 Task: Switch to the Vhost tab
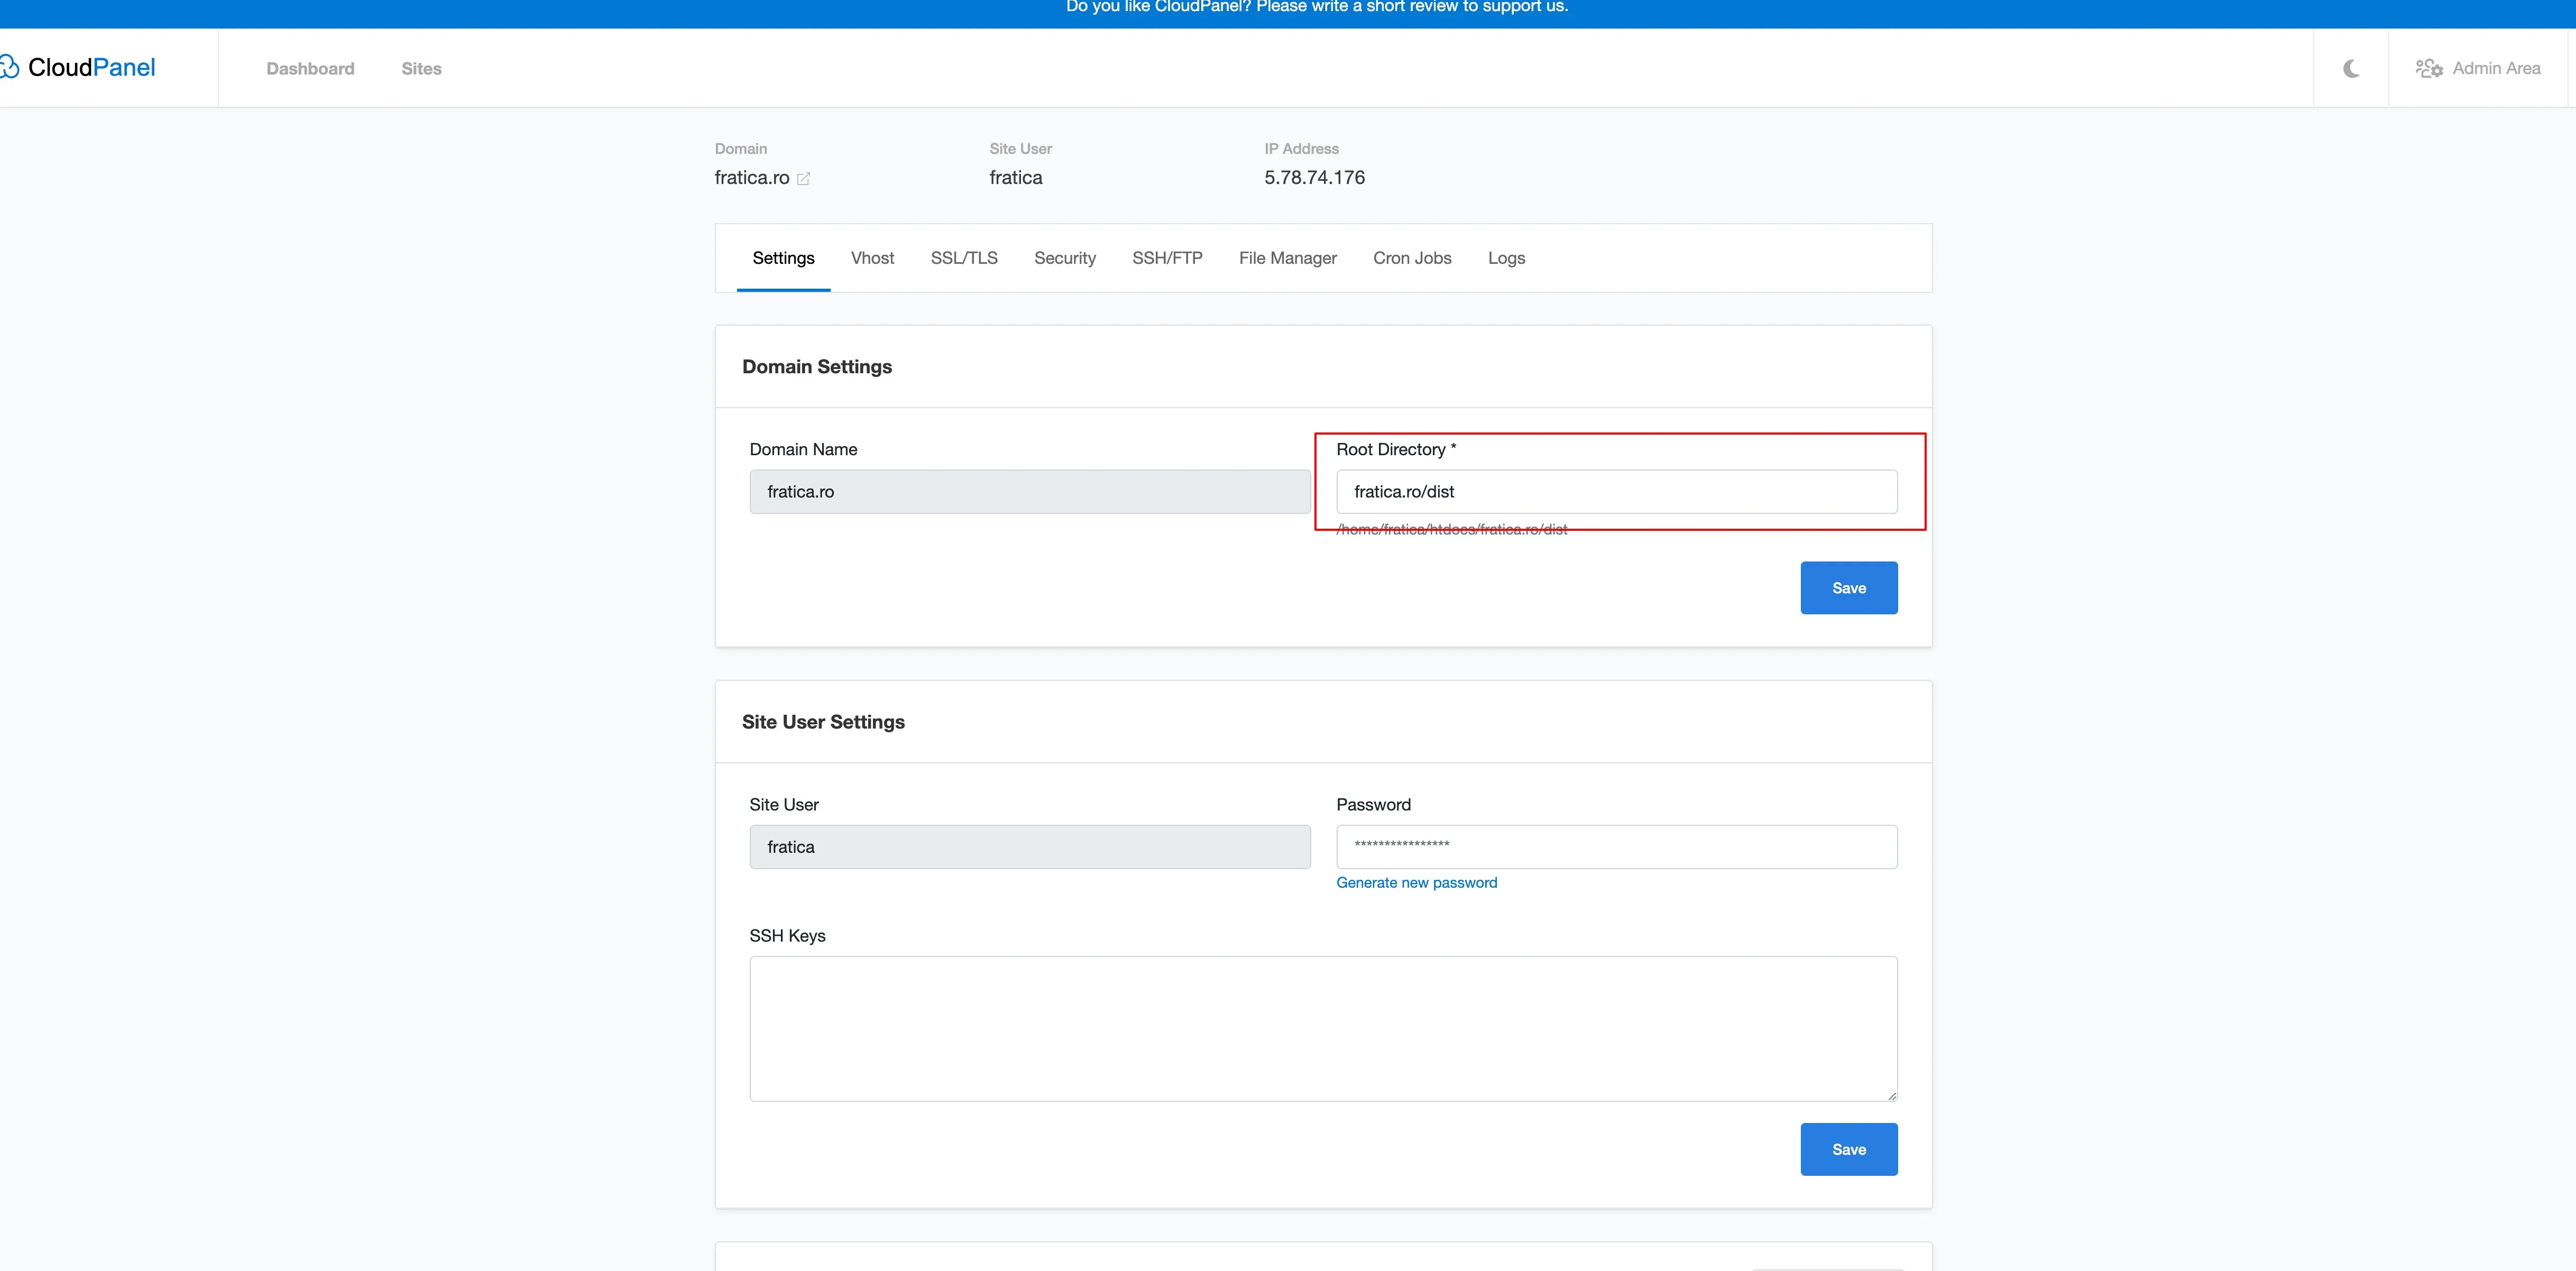coord(872,258)
